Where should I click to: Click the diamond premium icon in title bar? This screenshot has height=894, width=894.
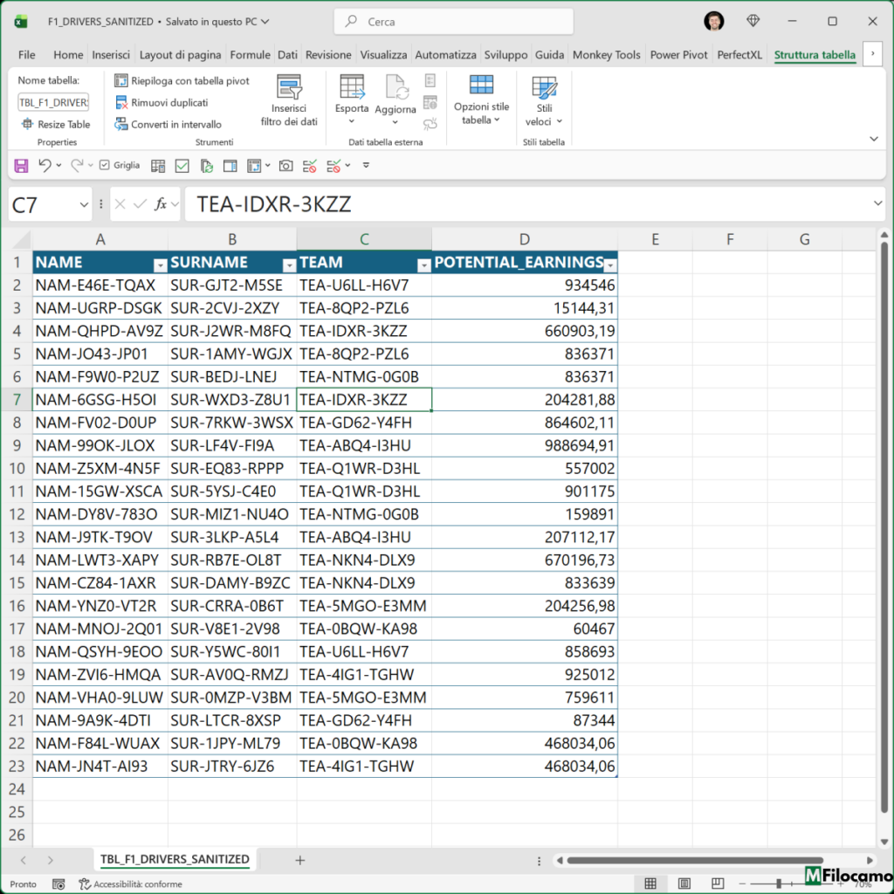[753, 21]
